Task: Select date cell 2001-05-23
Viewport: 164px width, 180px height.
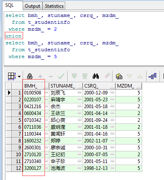Action: pos(96,100)
